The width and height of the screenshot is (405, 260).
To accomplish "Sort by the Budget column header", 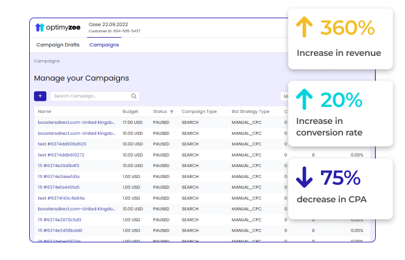I will (130, 112).
